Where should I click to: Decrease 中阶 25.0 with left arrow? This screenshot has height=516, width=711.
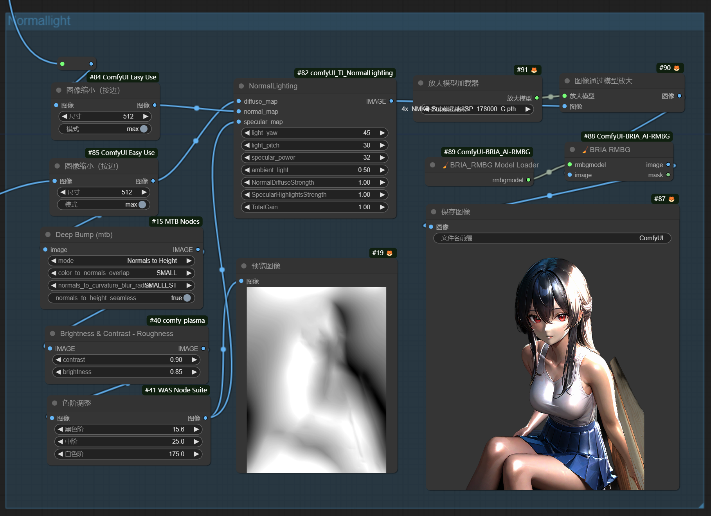click(60, 442)
